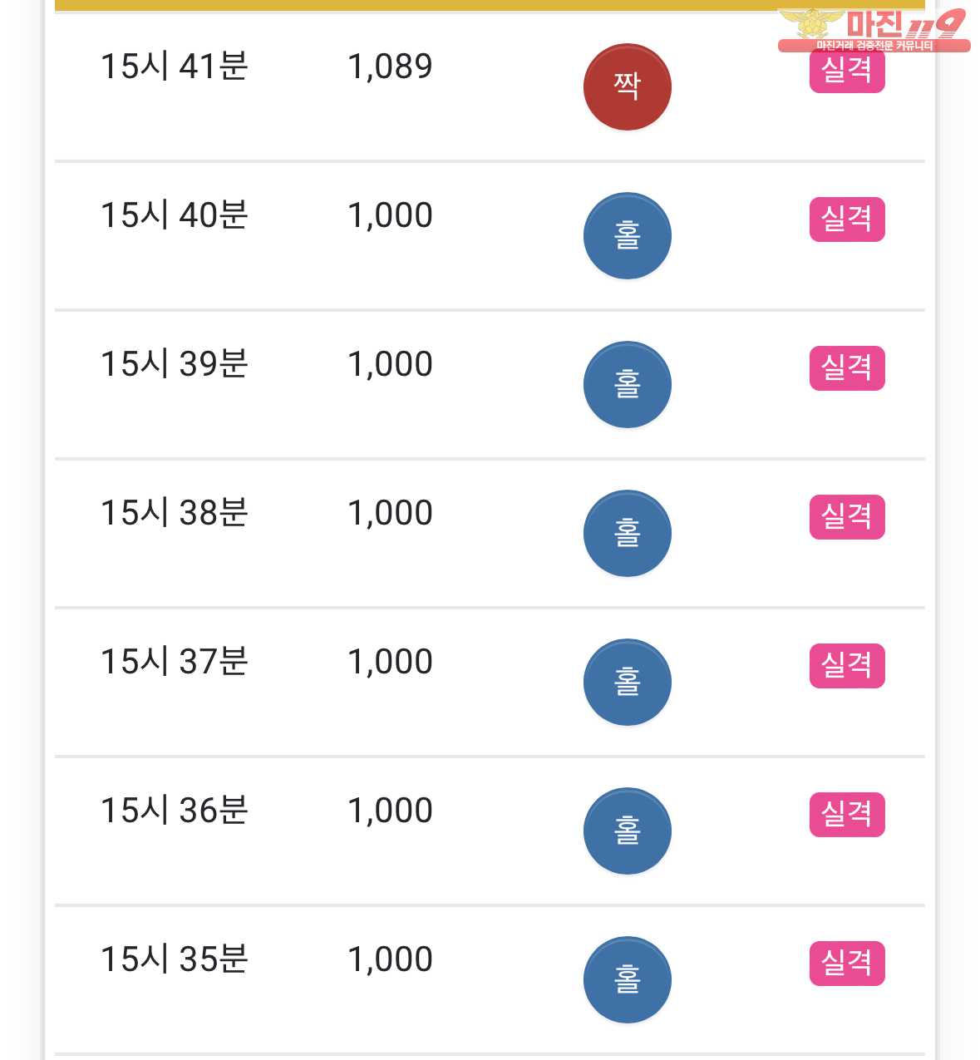Viewport: 980px width, 1060px height.
Task: Click the 1,089 amount at 15시 41분
Action: [x=390, y=67]
